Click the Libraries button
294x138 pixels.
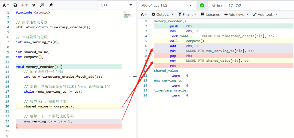(210, 14)
